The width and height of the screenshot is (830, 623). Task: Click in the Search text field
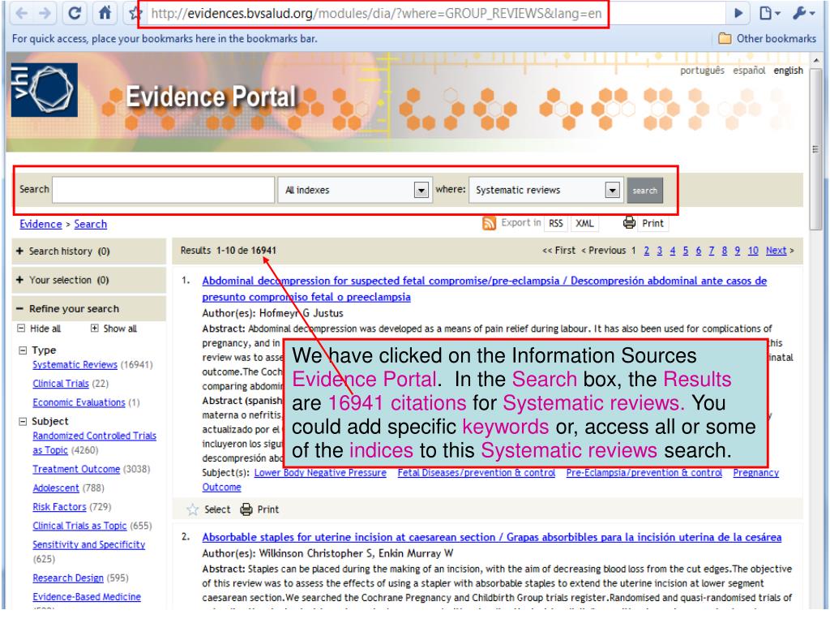163,190
